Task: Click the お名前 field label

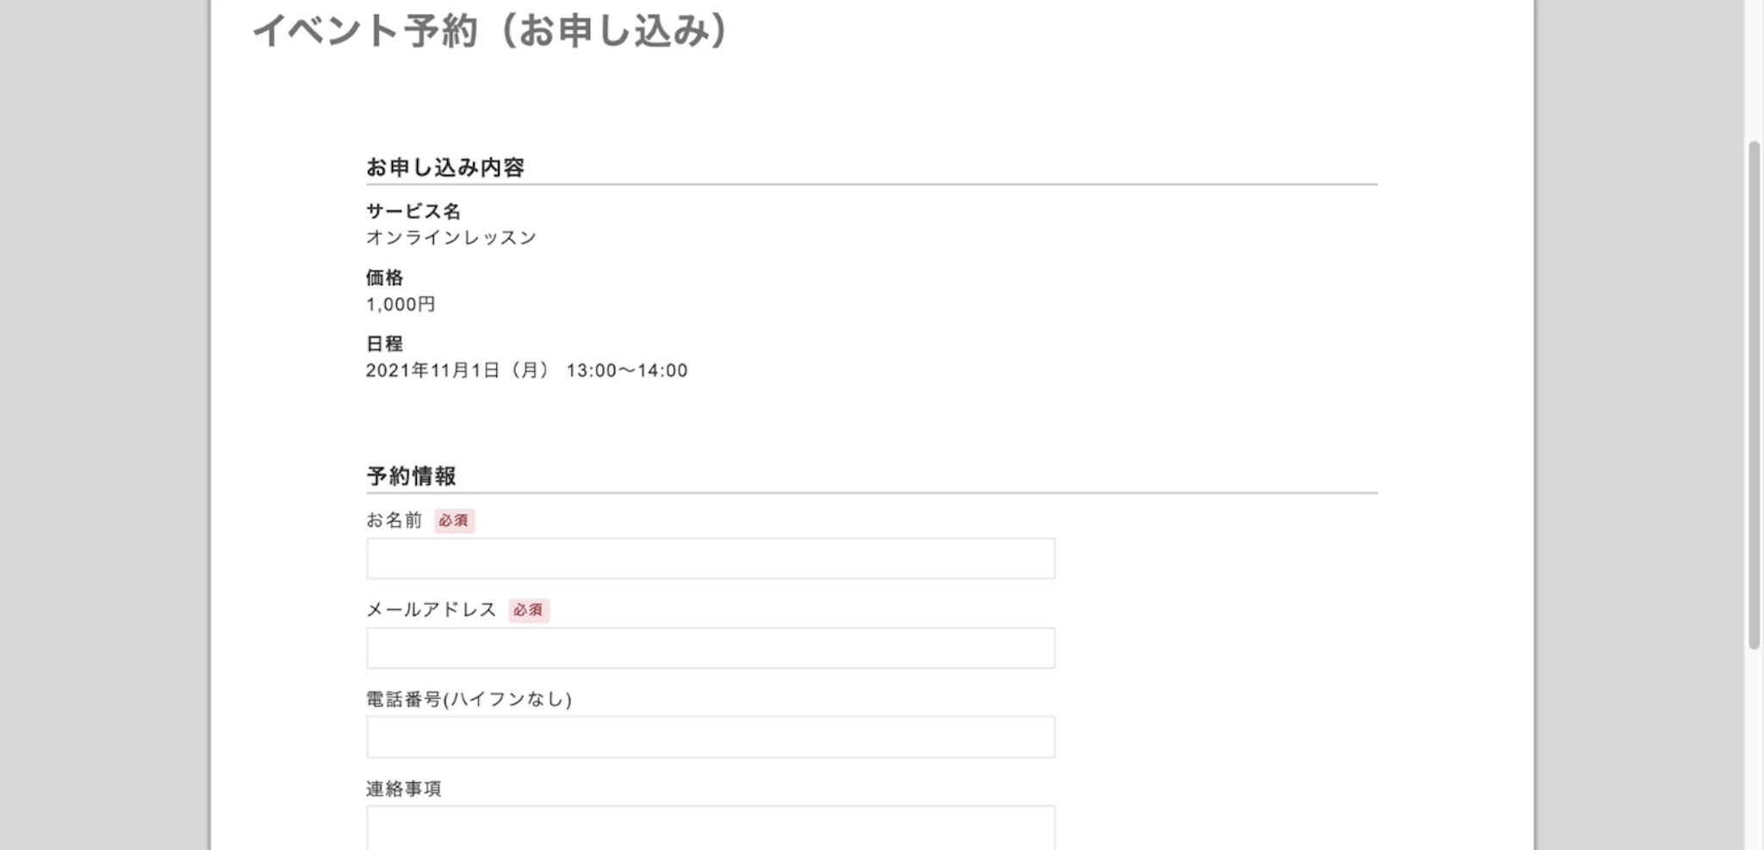Action: [394, 520]
